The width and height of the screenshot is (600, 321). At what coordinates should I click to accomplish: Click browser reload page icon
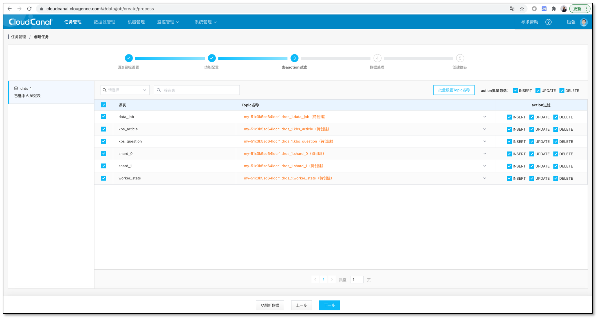click(29, 9)
